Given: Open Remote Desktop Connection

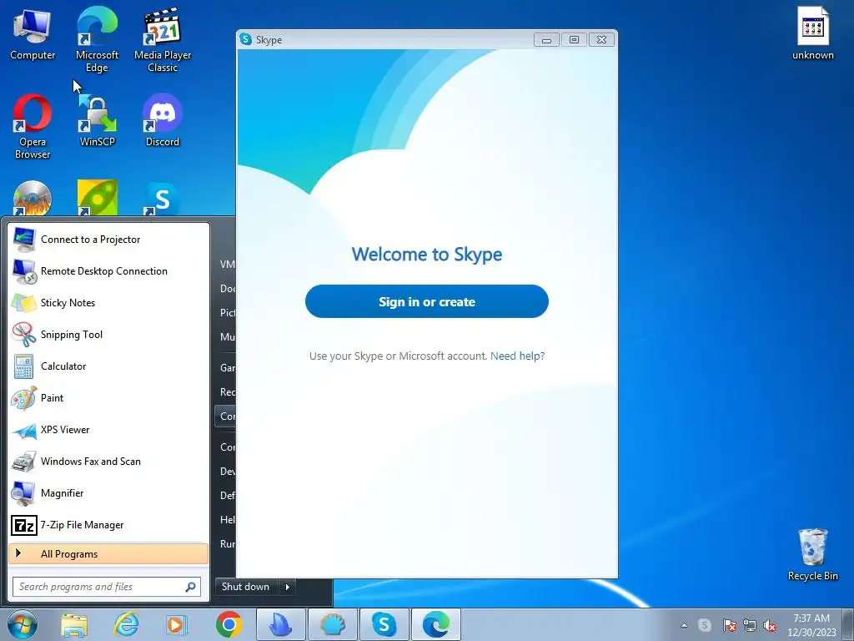Looking at the screenshot, I should (108, 271).
